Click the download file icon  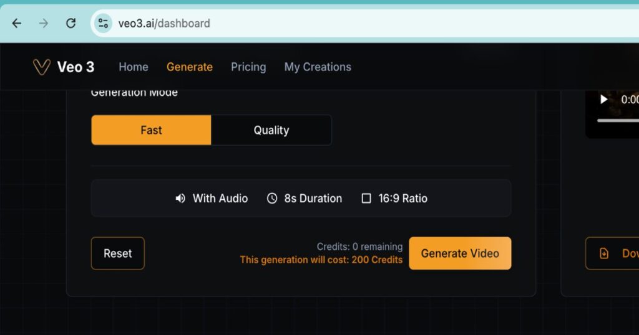click(x=604, y=253)
